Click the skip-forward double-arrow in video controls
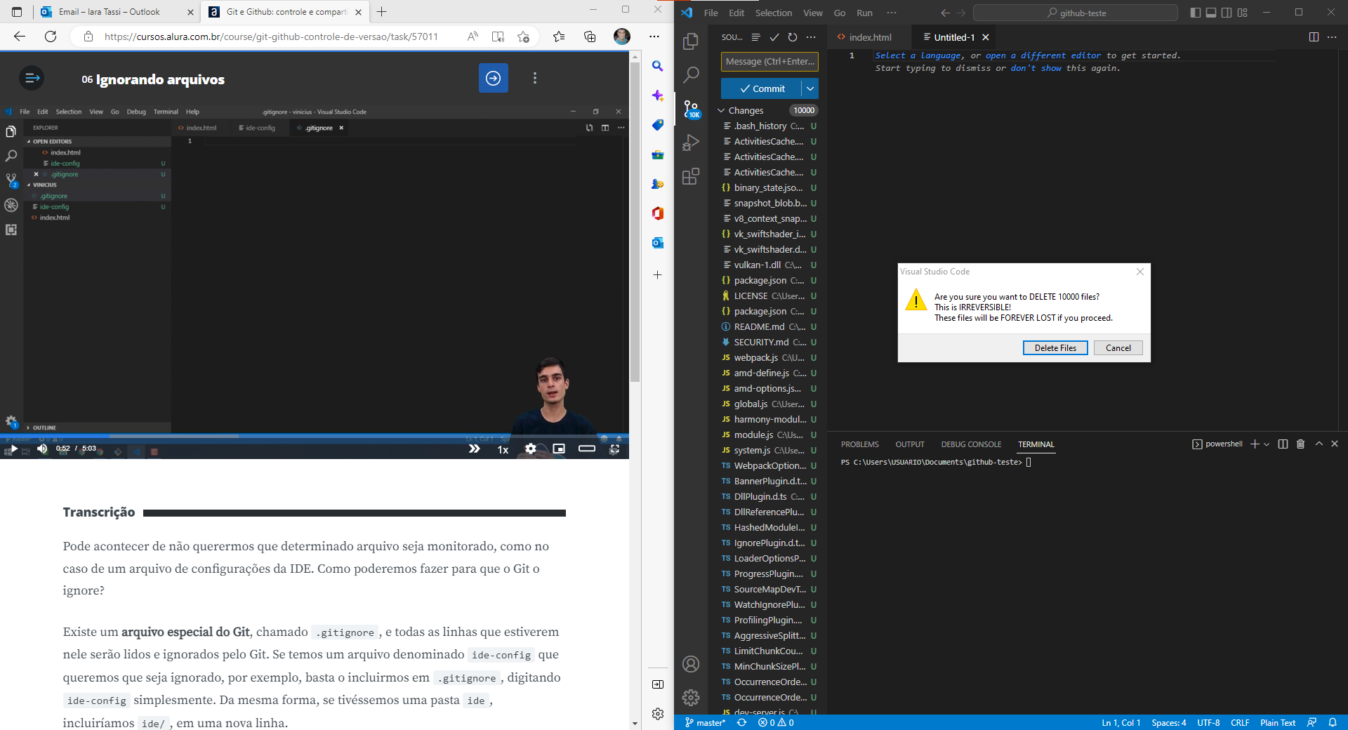The height and width of the screenshot is (730, 1348). 475,449
